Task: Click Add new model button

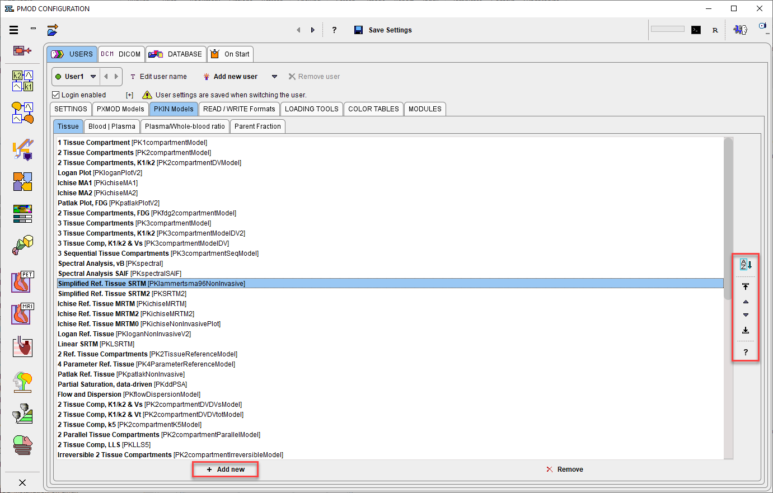Action: tap(225, 469)
